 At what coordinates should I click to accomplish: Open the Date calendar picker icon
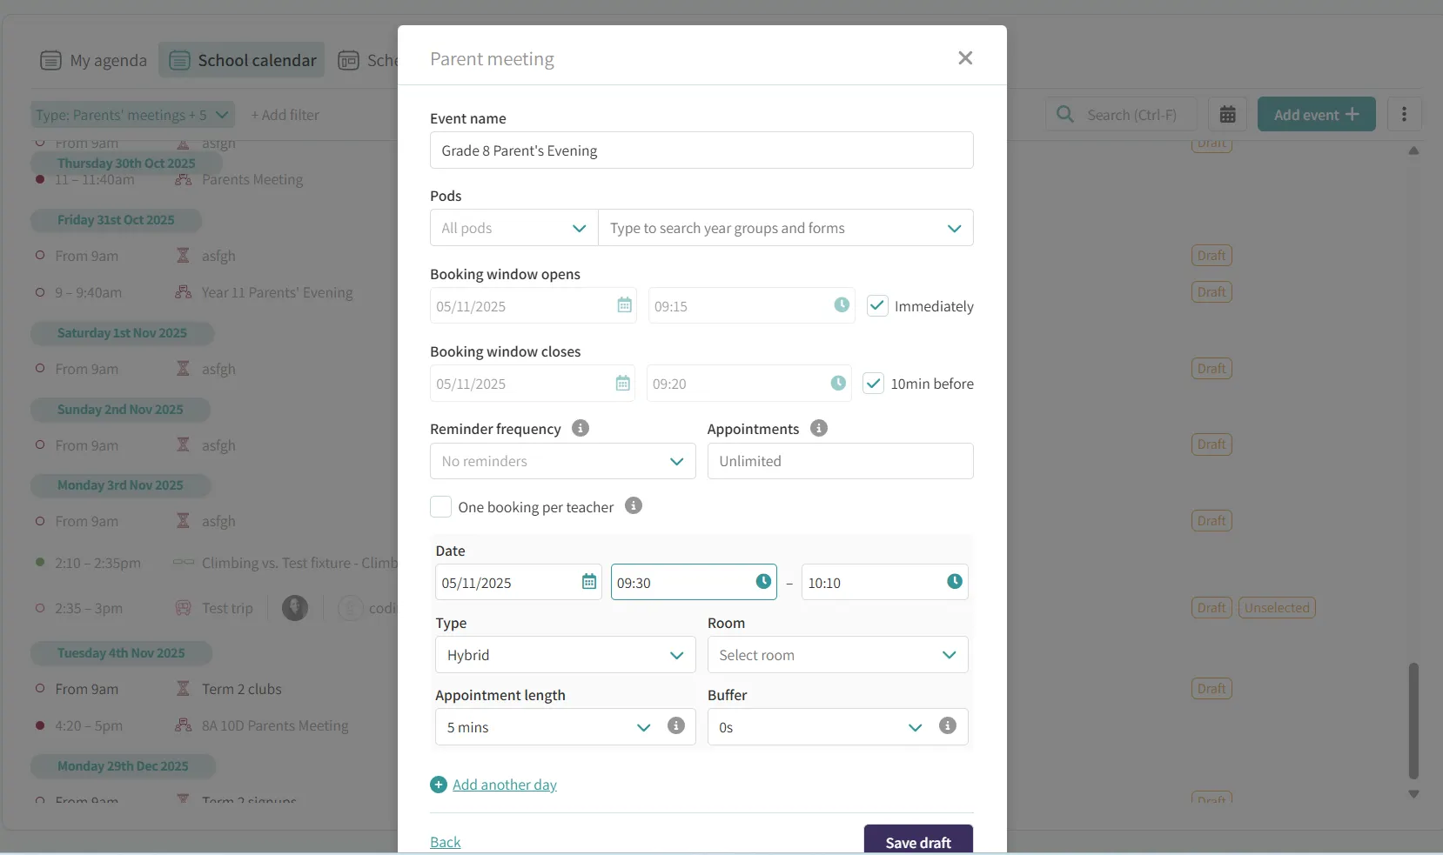[x=589, y=582]
